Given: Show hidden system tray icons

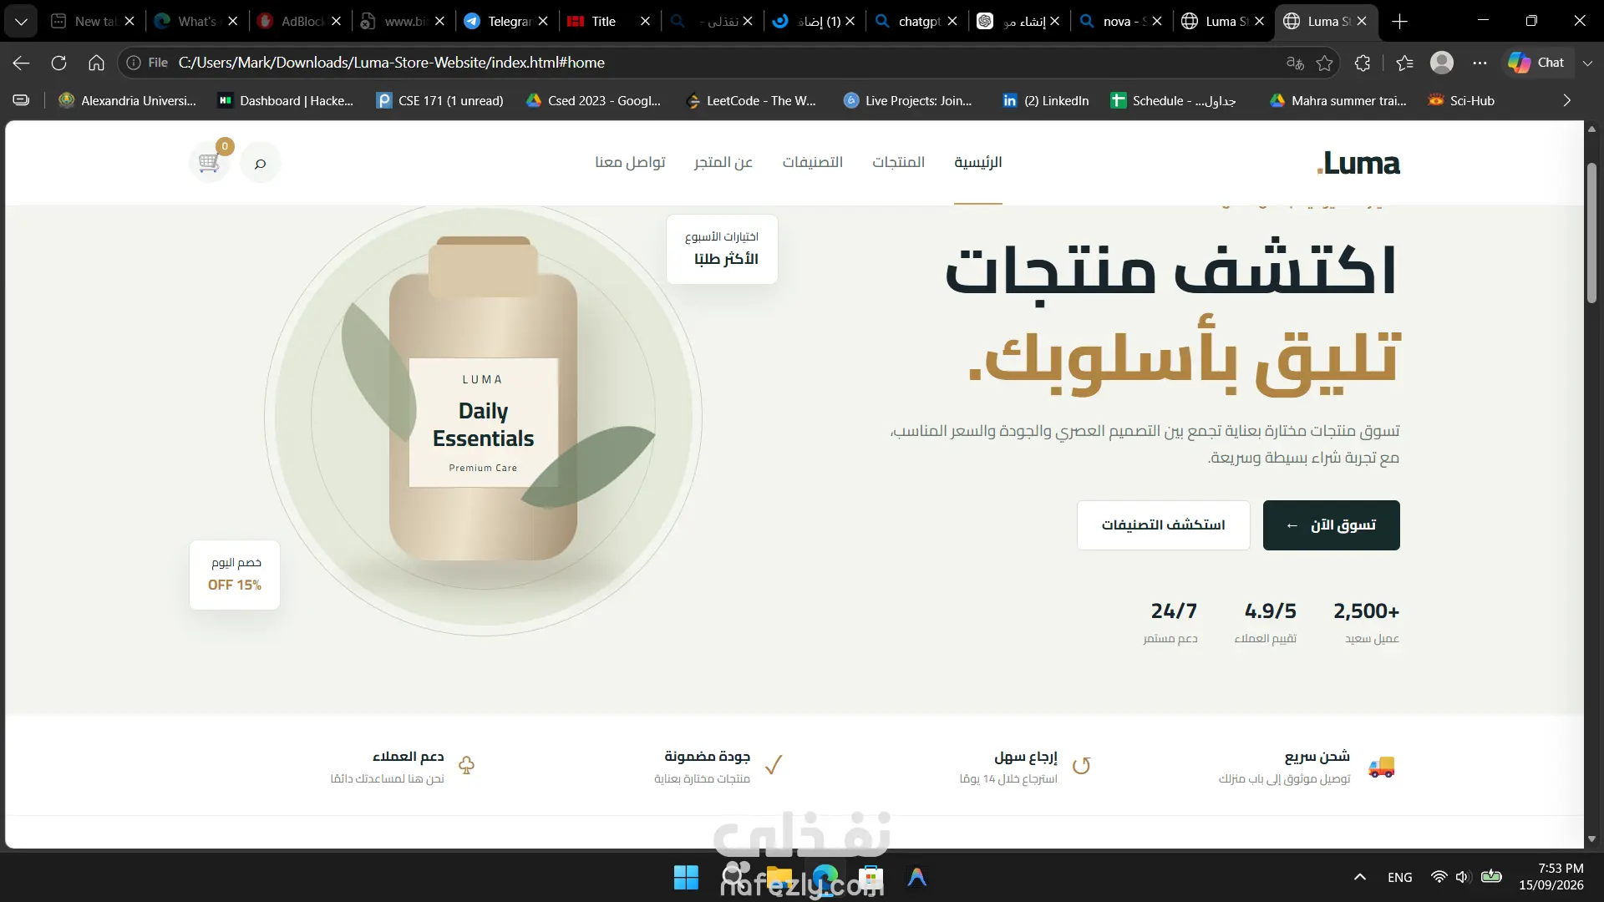Looking at the screenshot, I should point(1360,877).
